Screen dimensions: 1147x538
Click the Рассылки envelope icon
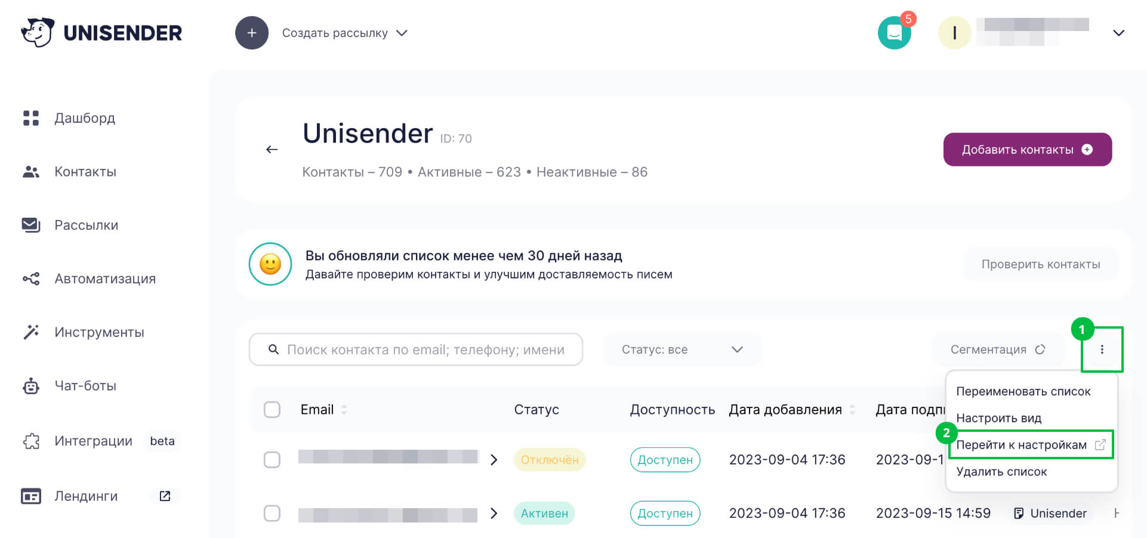[31, 225]
